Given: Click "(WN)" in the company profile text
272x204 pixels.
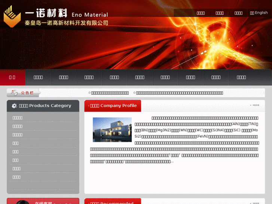Looking at the screenshot, I should [x=183, y=130].
